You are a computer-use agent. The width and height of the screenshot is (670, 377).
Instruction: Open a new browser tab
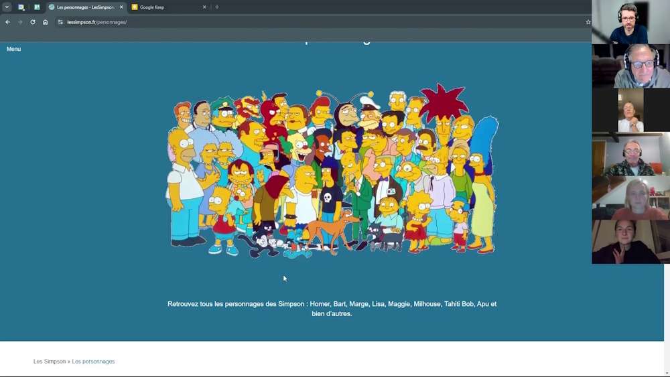tap(217, 7)
